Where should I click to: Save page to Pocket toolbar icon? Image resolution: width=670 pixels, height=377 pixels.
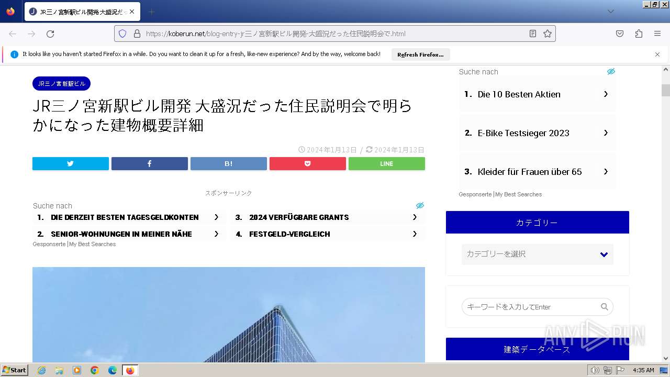click(620, 34)
